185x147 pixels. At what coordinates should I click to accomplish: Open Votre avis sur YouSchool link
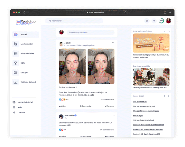tap(143, 120)
